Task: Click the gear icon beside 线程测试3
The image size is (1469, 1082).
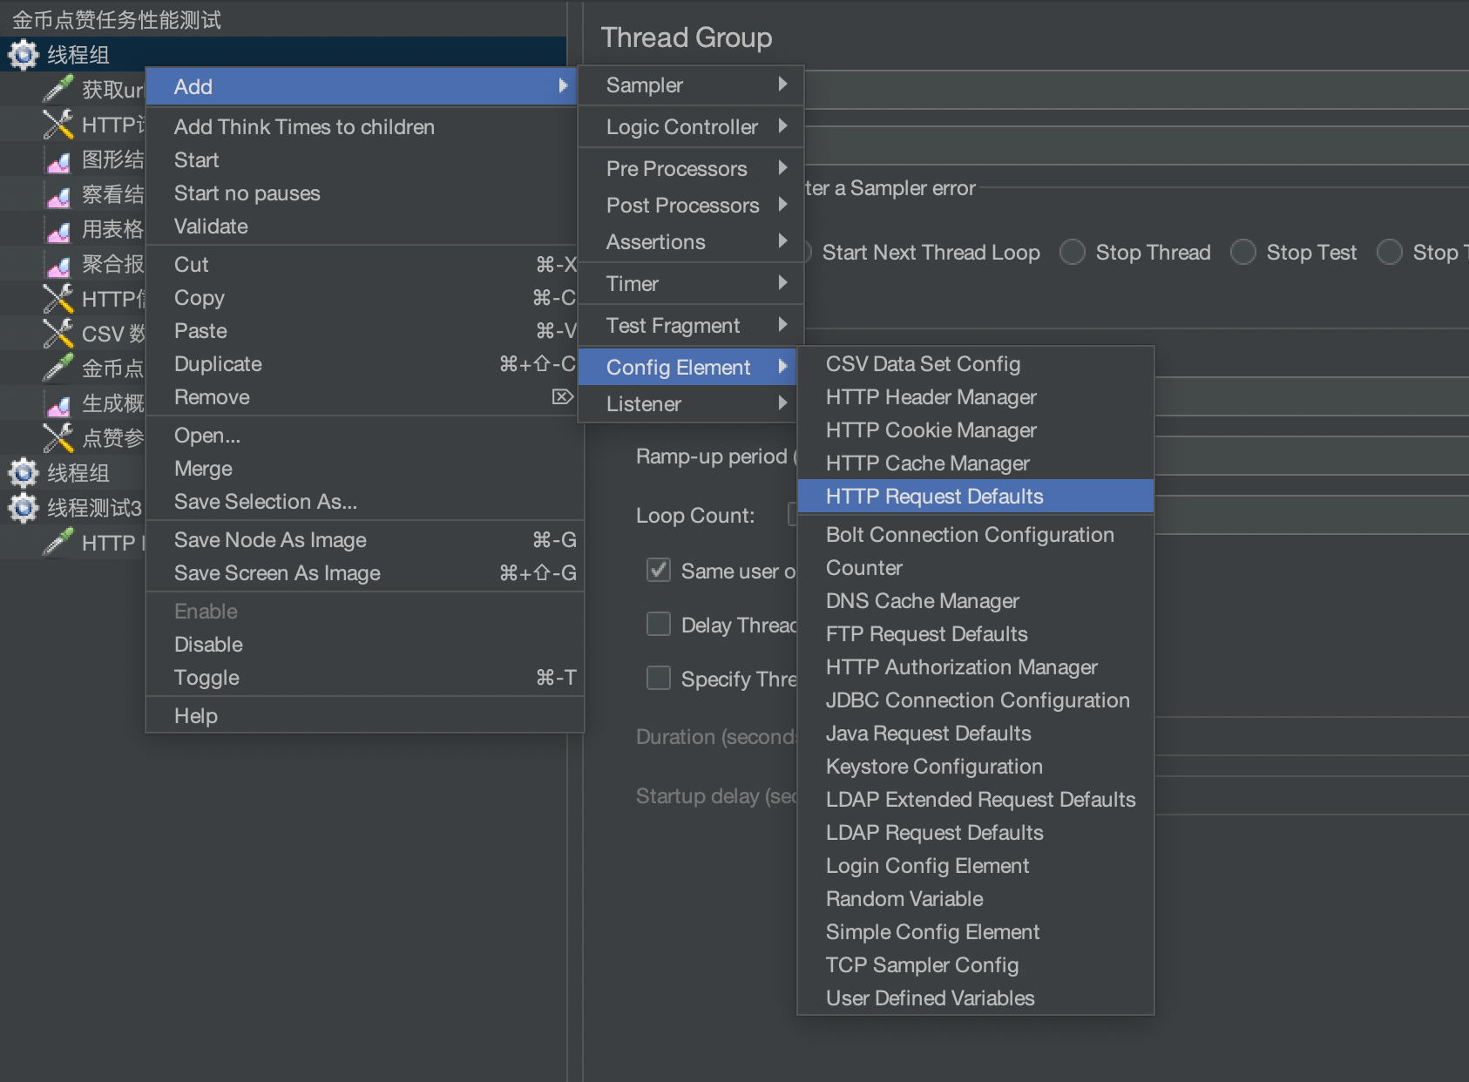Action: [24, 508]
